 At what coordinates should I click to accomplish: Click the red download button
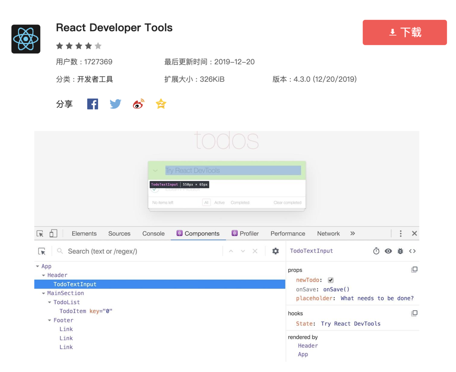tap(405, 32)
